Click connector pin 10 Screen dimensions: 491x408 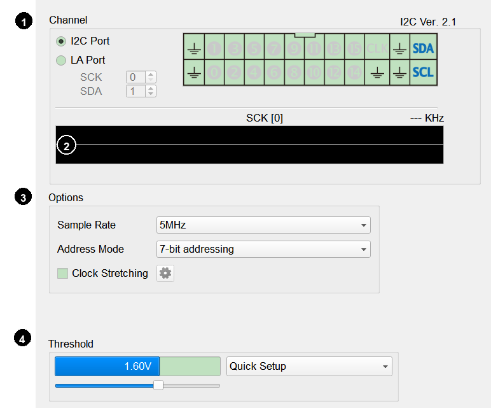click(314, 73)
